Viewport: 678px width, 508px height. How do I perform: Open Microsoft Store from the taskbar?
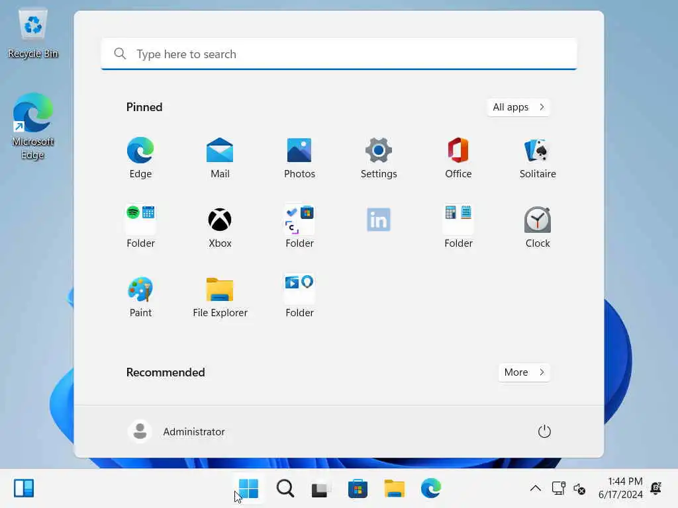(358, 489)
